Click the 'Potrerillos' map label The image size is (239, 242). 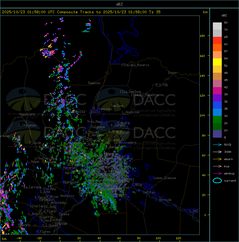tap(48, 159)
